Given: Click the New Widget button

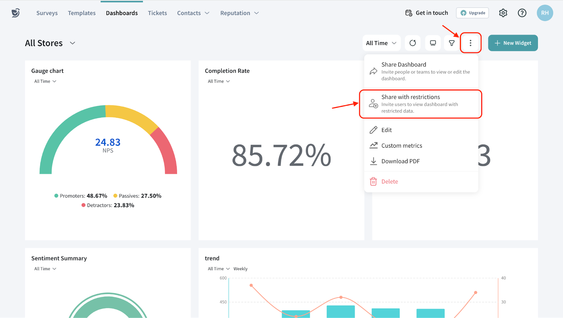Looking at the screenshot, I should [513, 43].
